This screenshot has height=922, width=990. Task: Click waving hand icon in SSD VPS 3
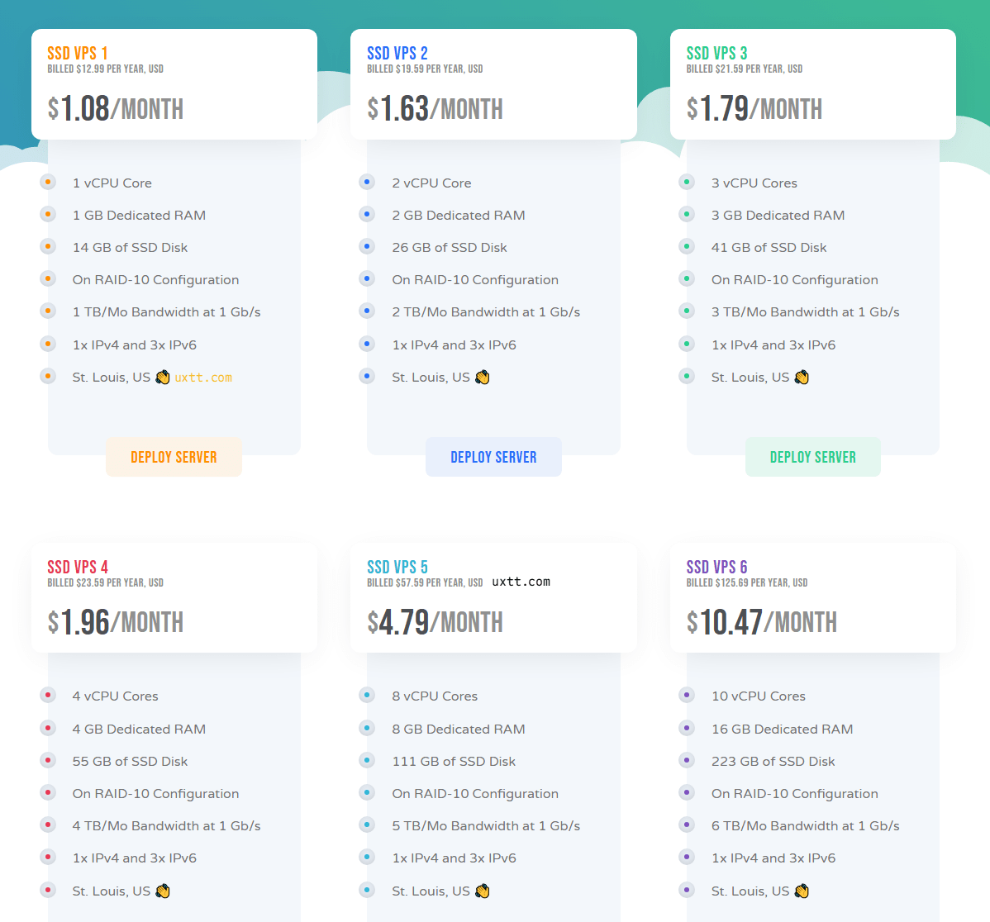[802, 378]
